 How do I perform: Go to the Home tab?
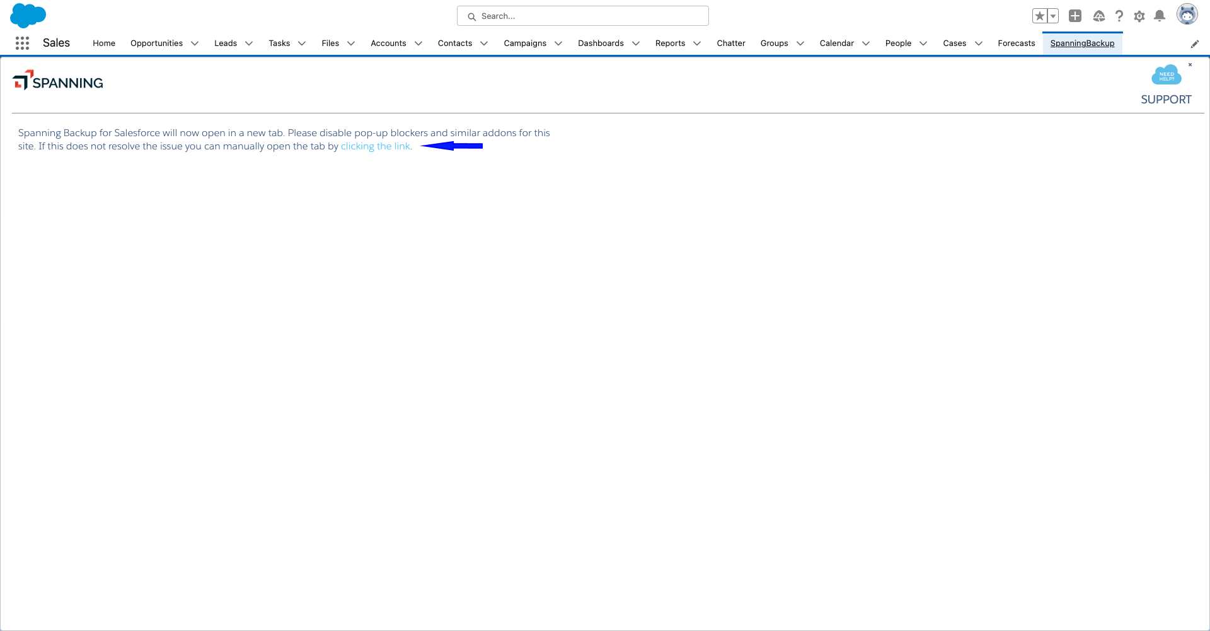(104, 43)
